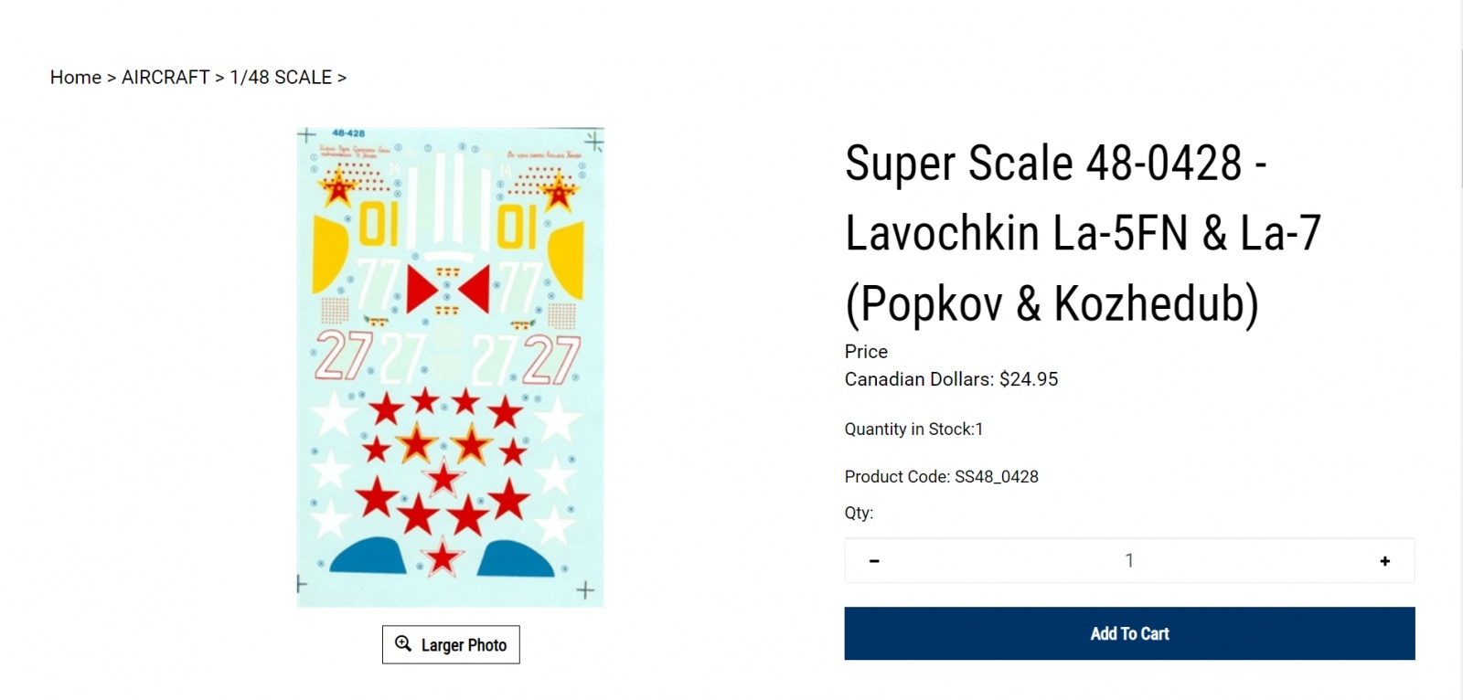Click the final breadcrumb separator after 1/48 SCALE

pyautogui.click(x=342, y=78)
